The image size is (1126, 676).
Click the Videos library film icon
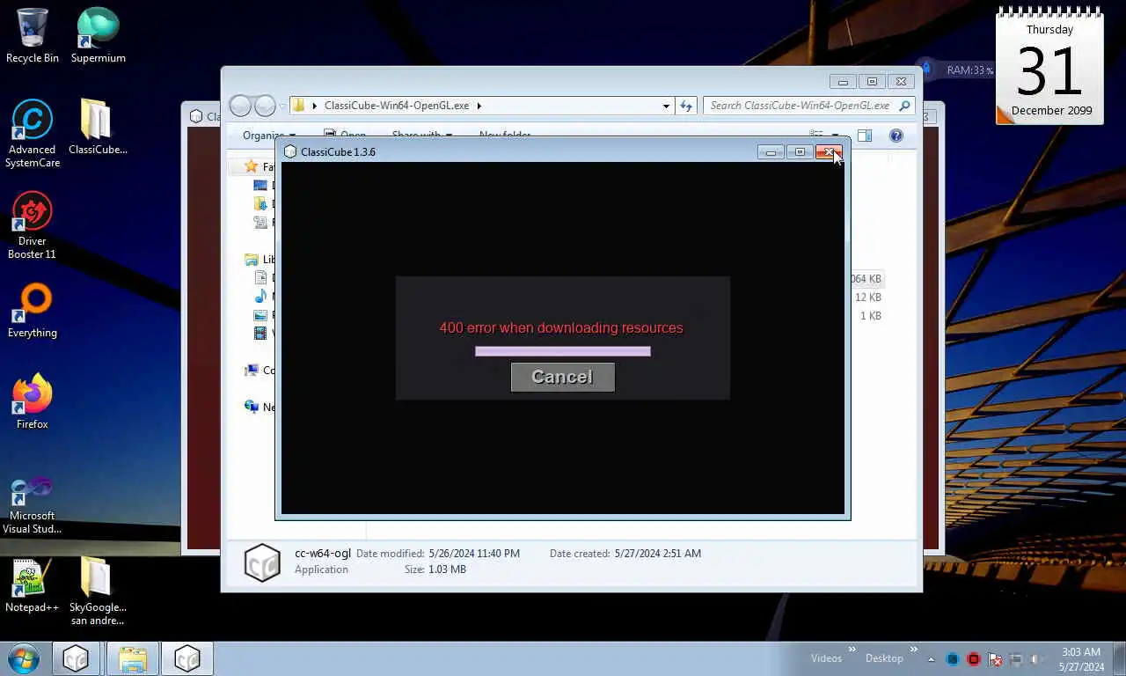(260, 334)
